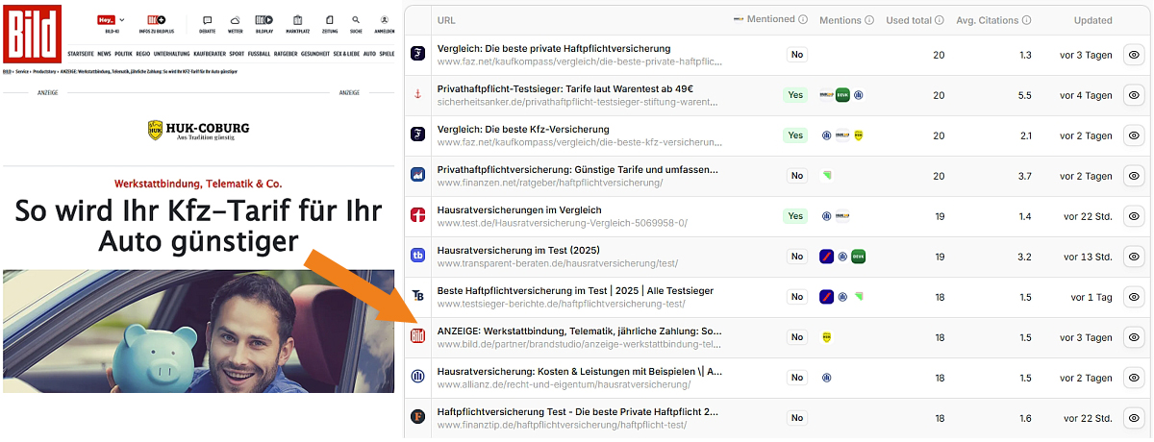Go to Startseite in BILD navigation

(81, 55)
